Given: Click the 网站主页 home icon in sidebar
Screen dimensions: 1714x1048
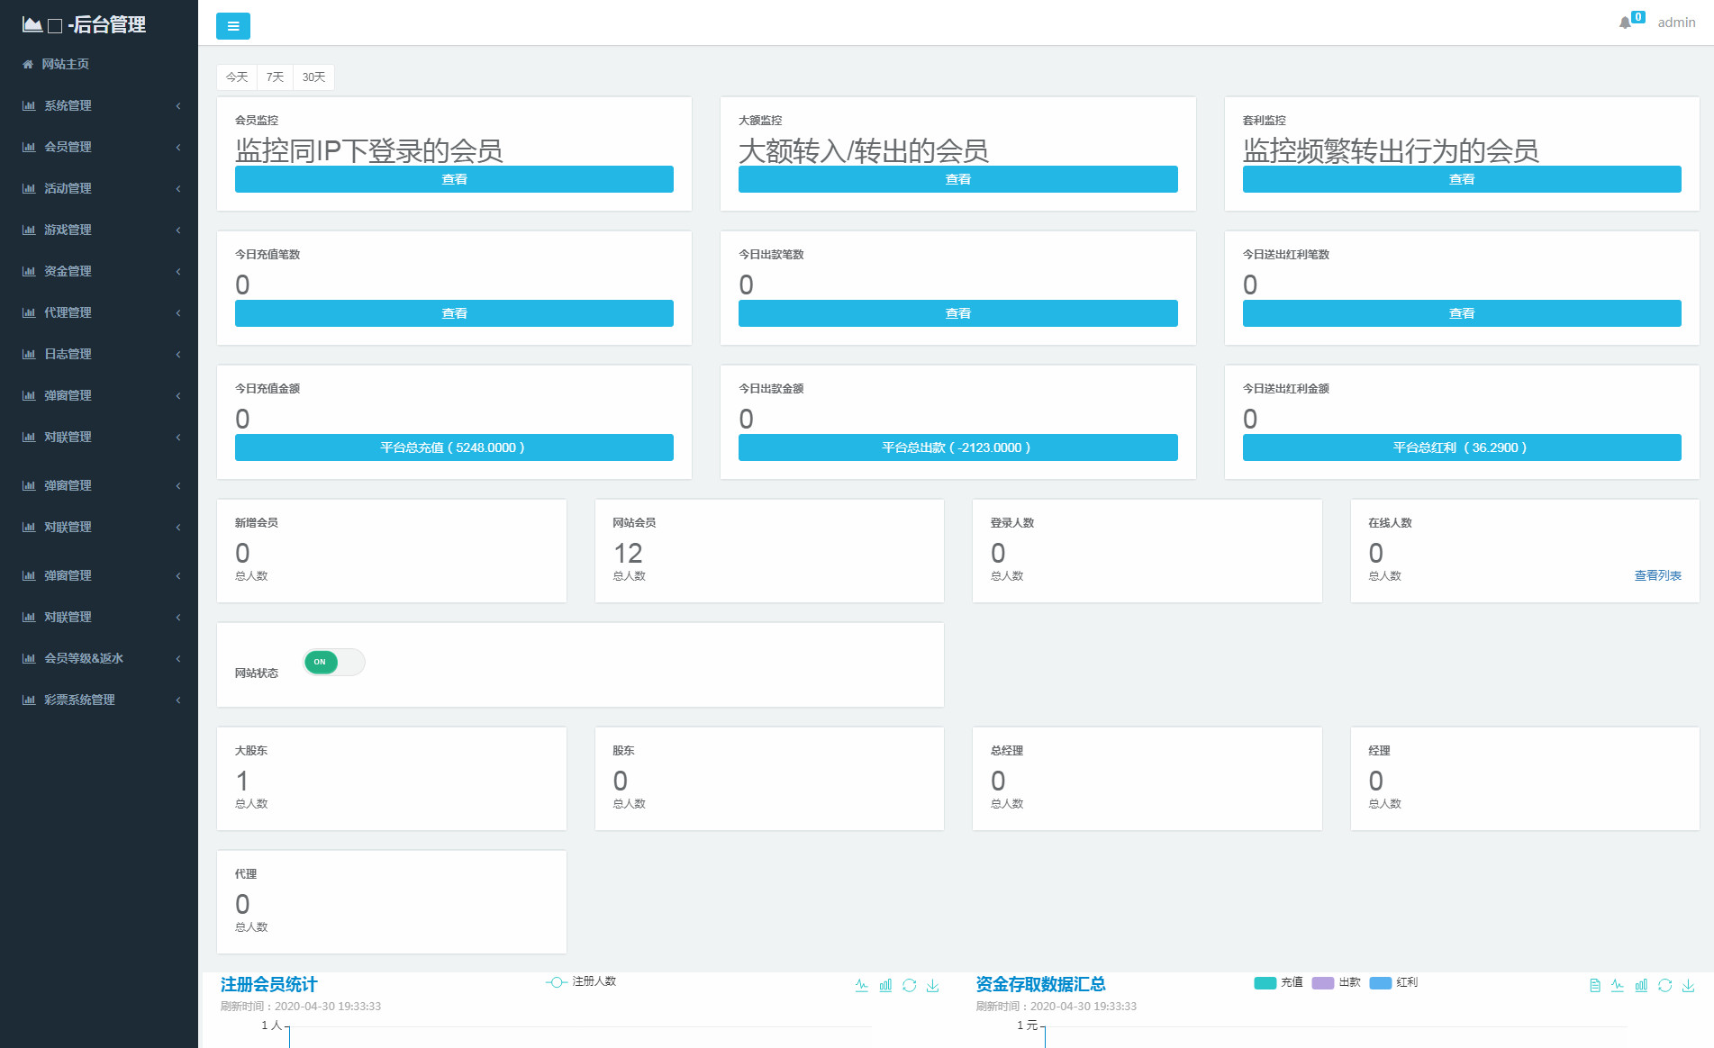Looking at the screenshot, I should [28, 64].
